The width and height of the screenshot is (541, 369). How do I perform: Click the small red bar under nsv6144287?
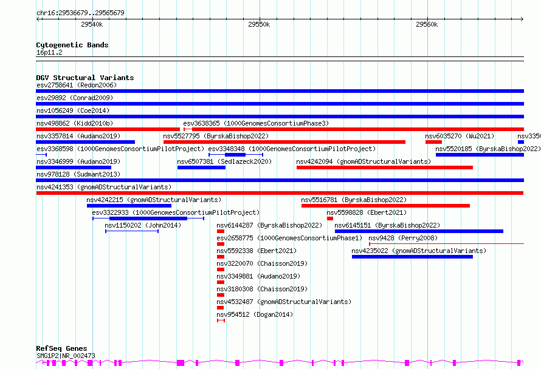[x=221, y=231]
